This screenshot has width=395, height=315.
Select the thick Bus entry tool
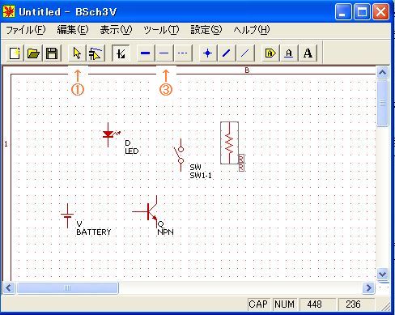pyautogui.click(x=226, y=53)
